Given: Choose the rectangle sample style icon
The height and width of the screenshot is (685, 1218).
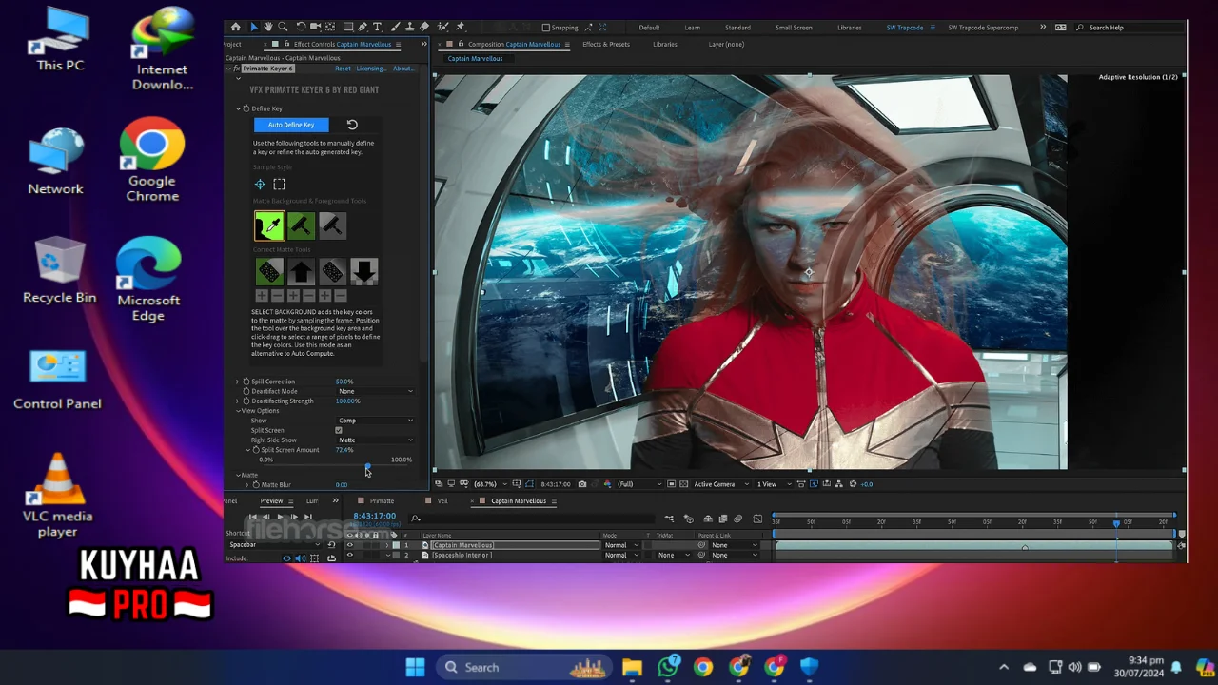Looking at the screenshot, I should [x=279, y=184].
